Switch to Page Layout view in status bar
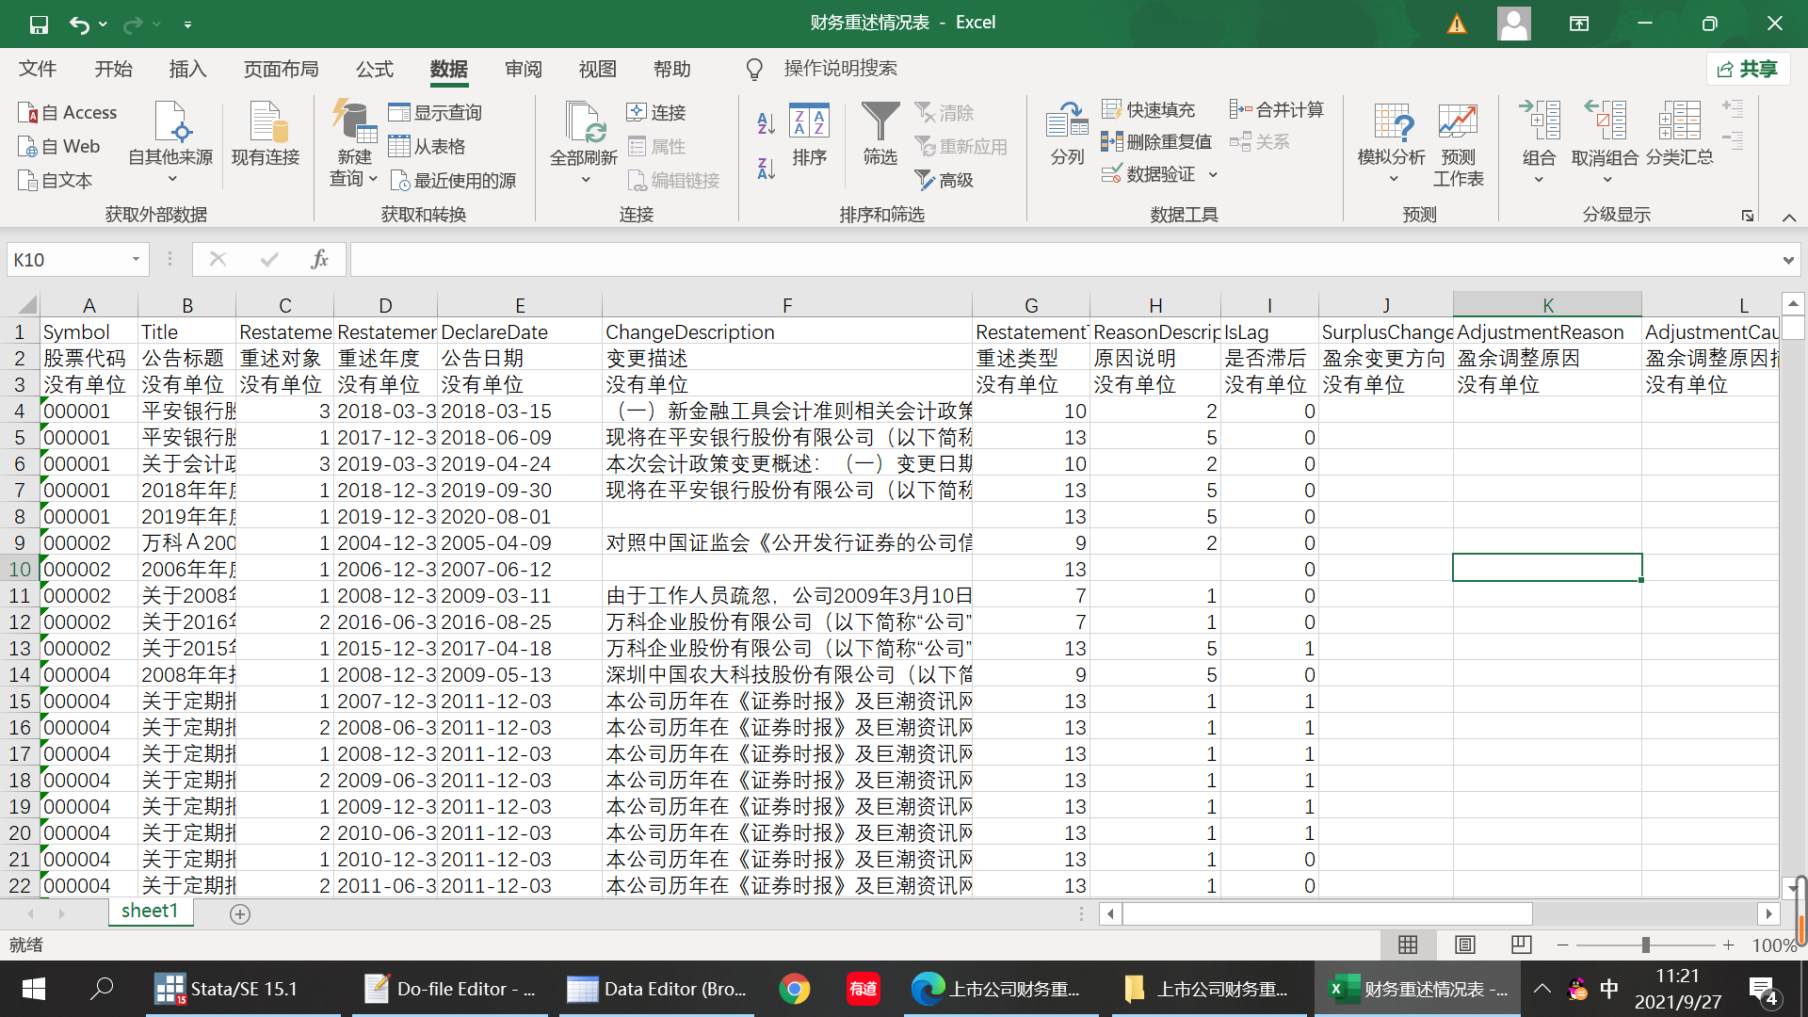1808x1017 pixels. (x=1464, y=944)
